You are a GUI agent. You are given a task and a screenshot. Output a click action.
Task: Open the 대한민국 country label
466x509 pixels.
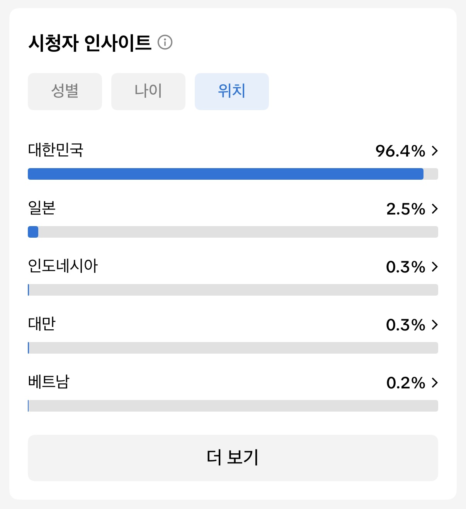[x=56, y=150]
